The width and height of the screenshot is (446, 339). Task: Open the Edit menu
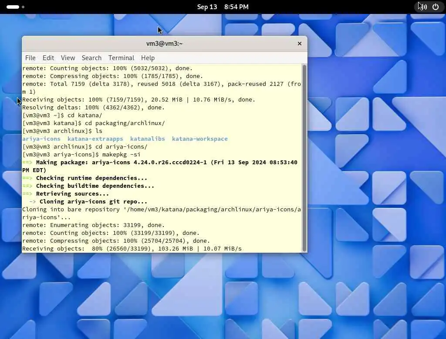48,58
